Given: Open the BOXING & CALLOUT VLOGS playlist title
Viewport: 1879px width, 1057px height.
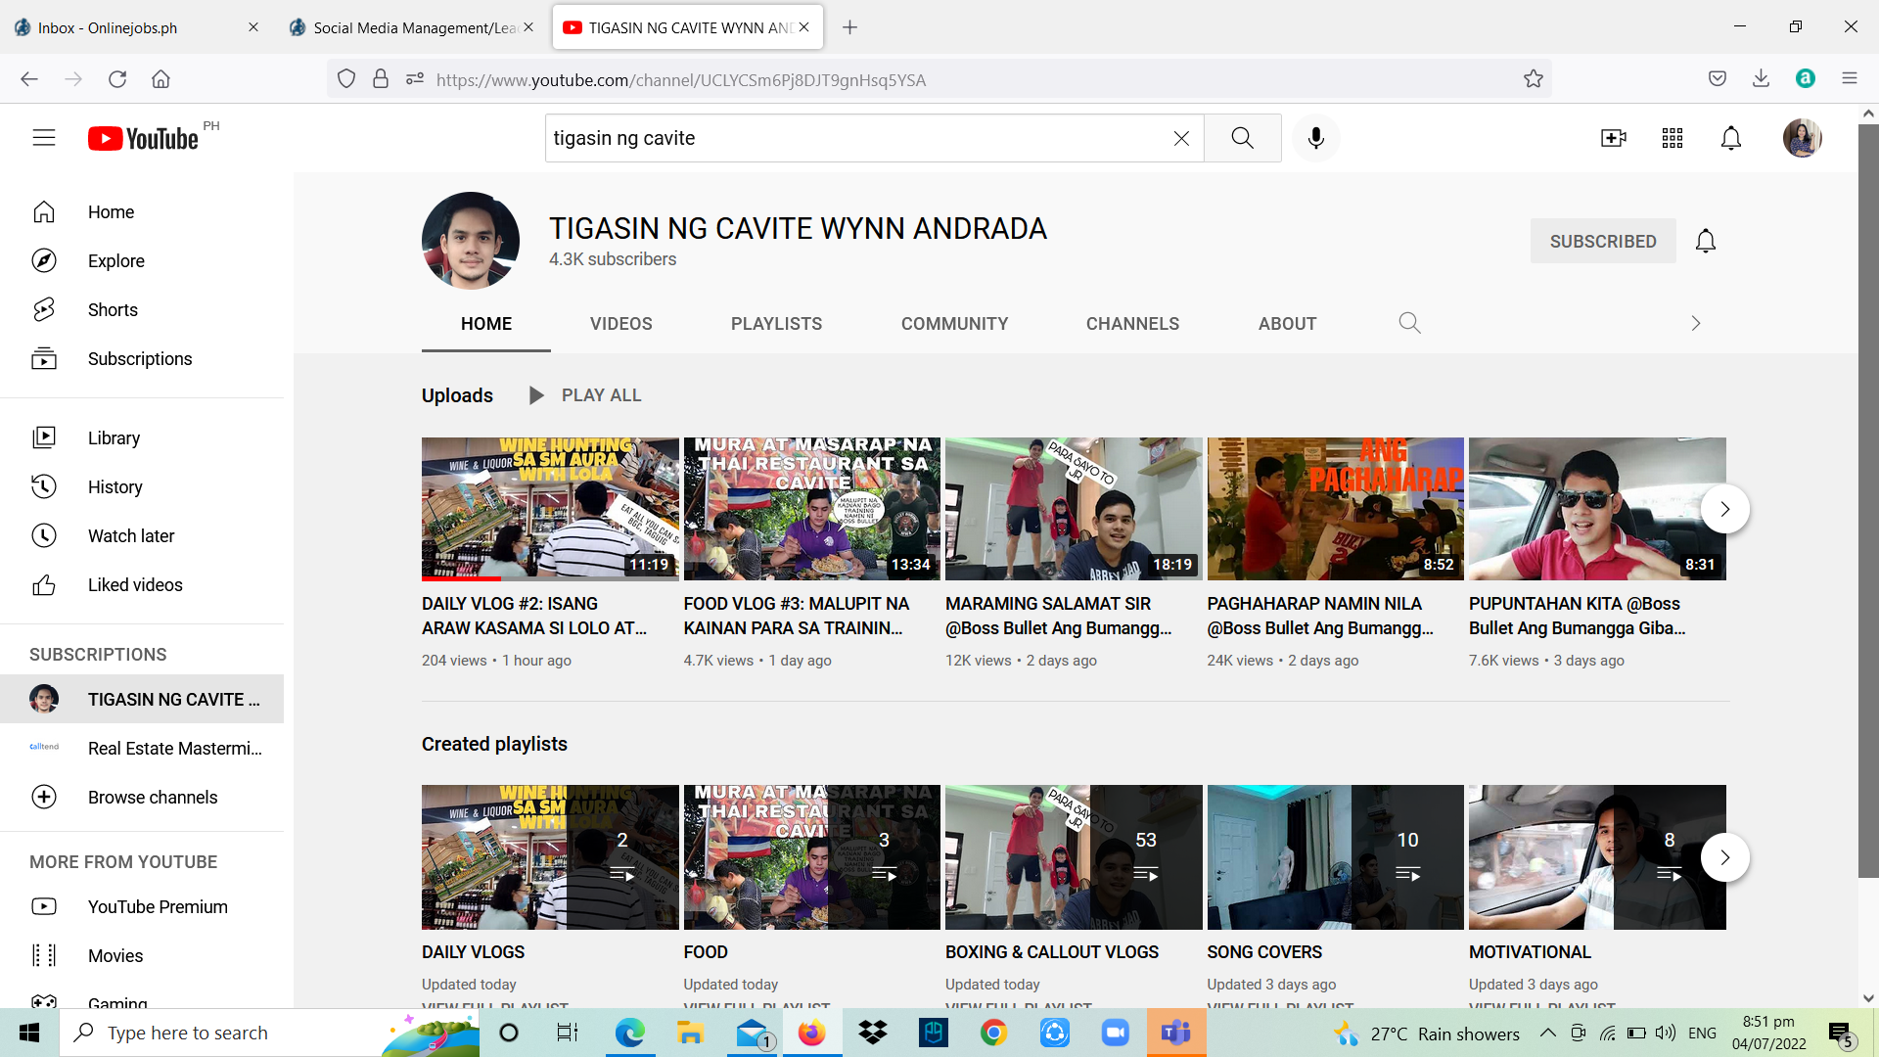Looking at the screenshot, I should tap(1051, 952).
